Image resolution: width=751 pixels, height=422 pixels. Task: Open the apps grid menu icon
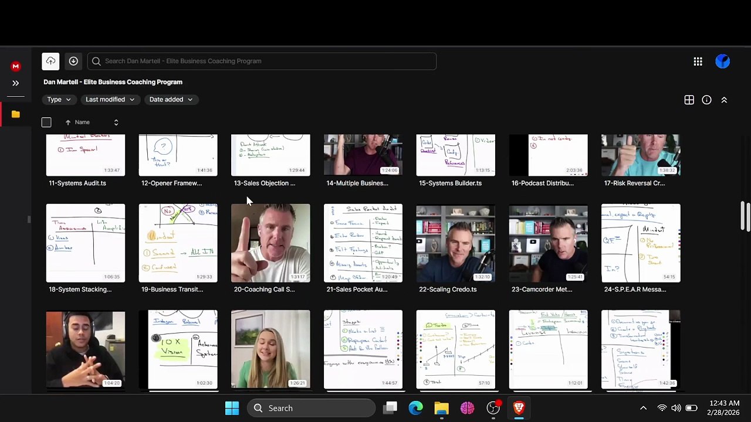(x=698, y=62)
